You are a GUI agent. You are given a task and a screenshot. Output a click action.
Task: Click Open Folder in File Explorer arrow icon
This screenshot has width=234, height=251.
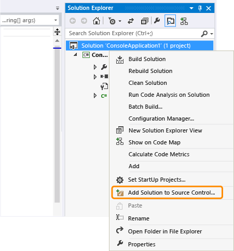coord(120,230)
